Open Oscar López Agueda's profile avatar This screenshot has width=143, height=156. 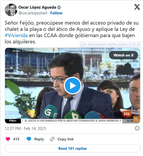tap(11, 10)
